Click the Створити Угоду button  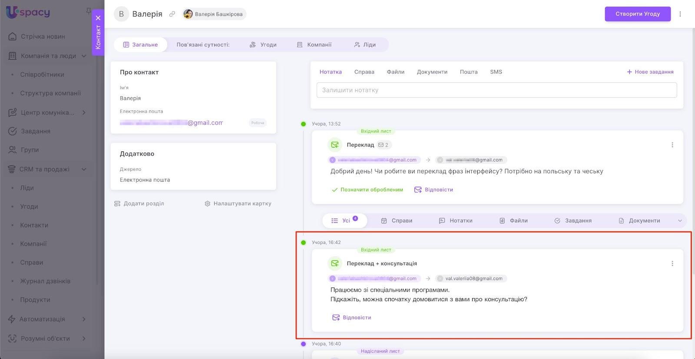pyautogui.click(x=637, y=14)
